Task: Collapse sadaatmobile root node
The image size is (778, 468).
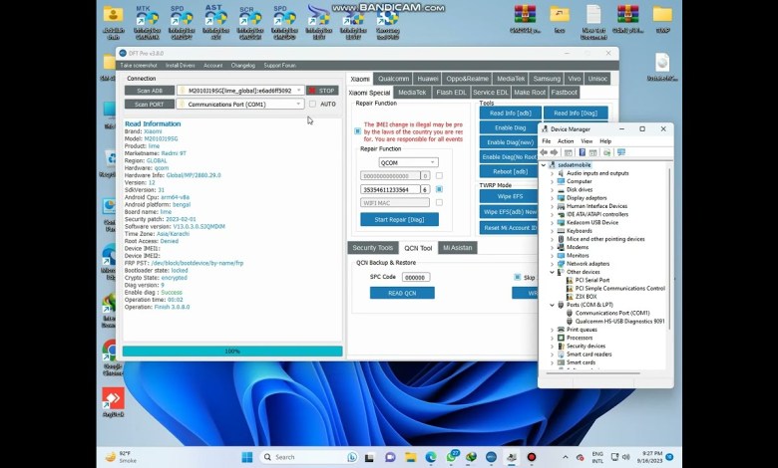Action: pyautogui.click(x=544, y=165)
